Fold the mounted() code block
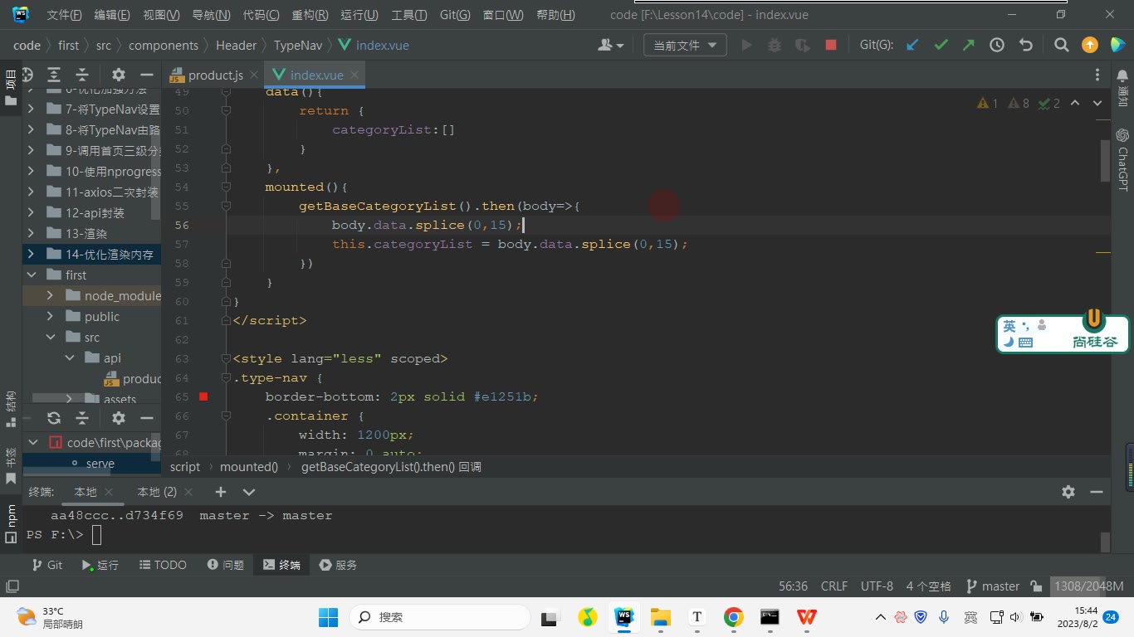This screenshot has width=1134, height=637. (x=227, y=187)
